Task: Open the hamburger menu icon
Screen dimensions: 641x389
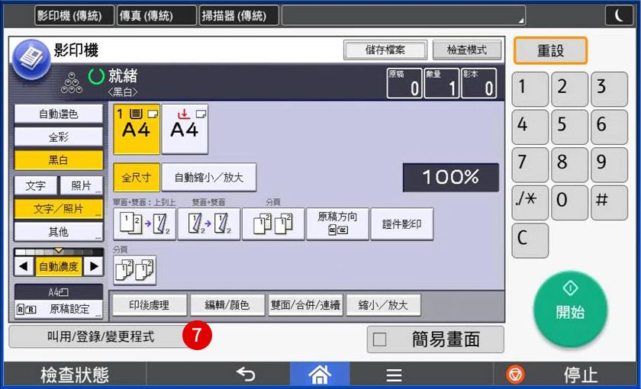Action: (394, 375)
